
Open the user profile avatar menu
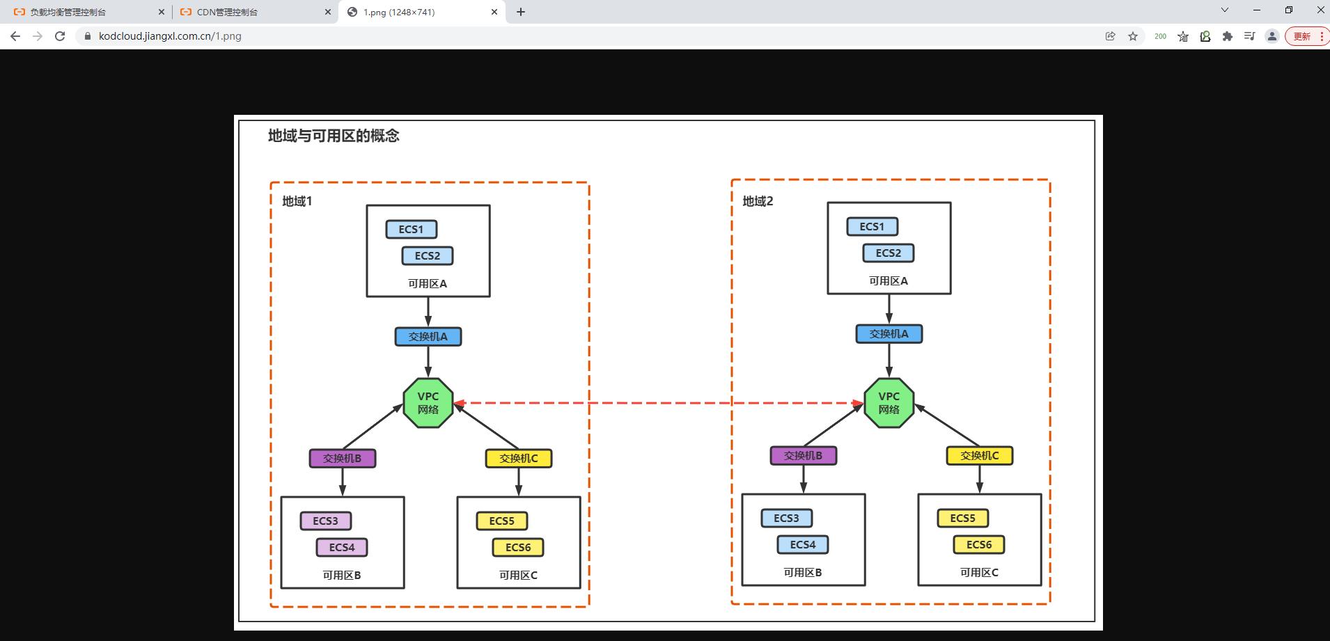[1272, 36]
